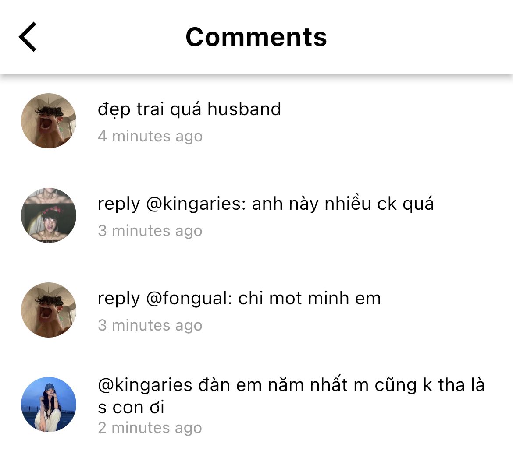The width and height of the screenshot is (513, 454).
Task: Click "reply" label before @fongual
Action: pos(118,299)
